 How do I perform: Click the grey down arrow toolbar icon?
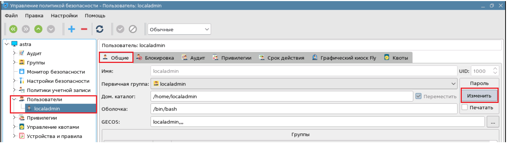(x=51, y=29)
